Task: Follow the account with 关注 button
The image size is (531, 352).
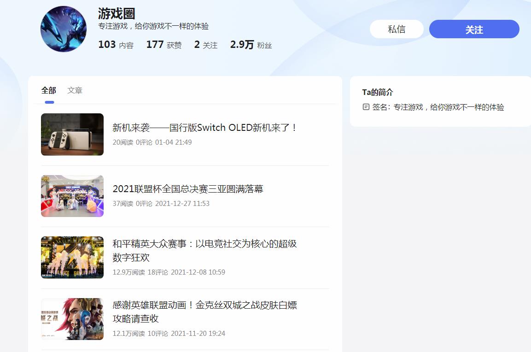Action: tap(474, 29)
